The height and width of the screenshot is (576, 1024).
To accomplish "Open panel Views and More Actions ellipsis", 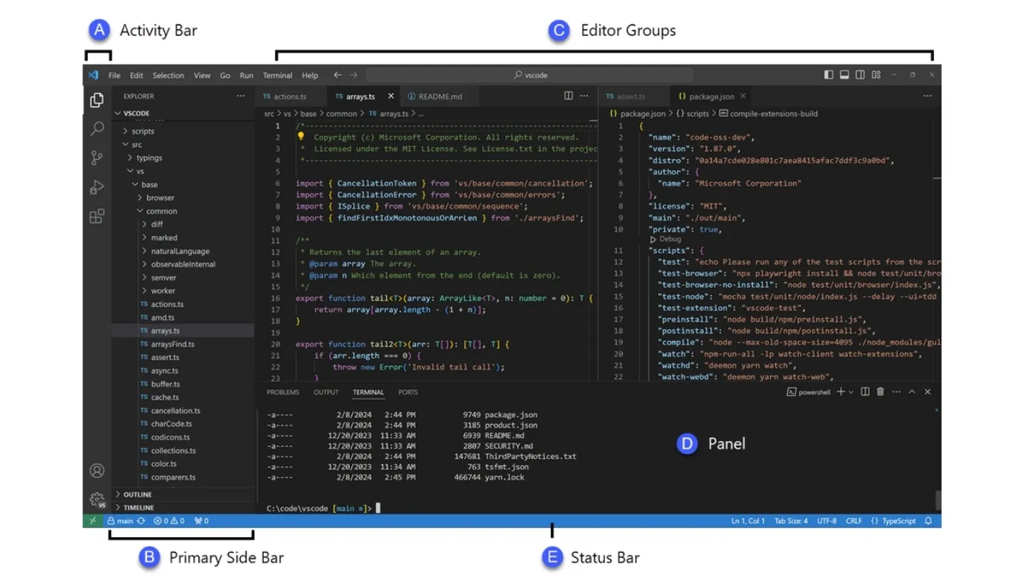I will 896,391.
